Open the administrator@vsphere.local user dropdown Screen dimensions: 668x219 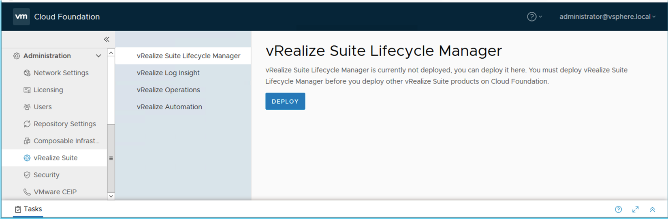pyautogui.click(x=607, y=17)
